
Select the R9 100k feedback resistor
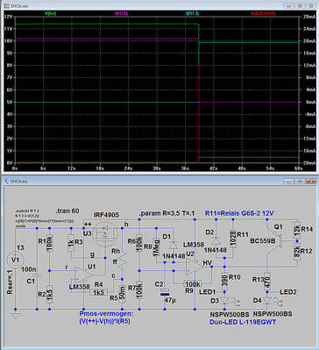tap(193, 283)
